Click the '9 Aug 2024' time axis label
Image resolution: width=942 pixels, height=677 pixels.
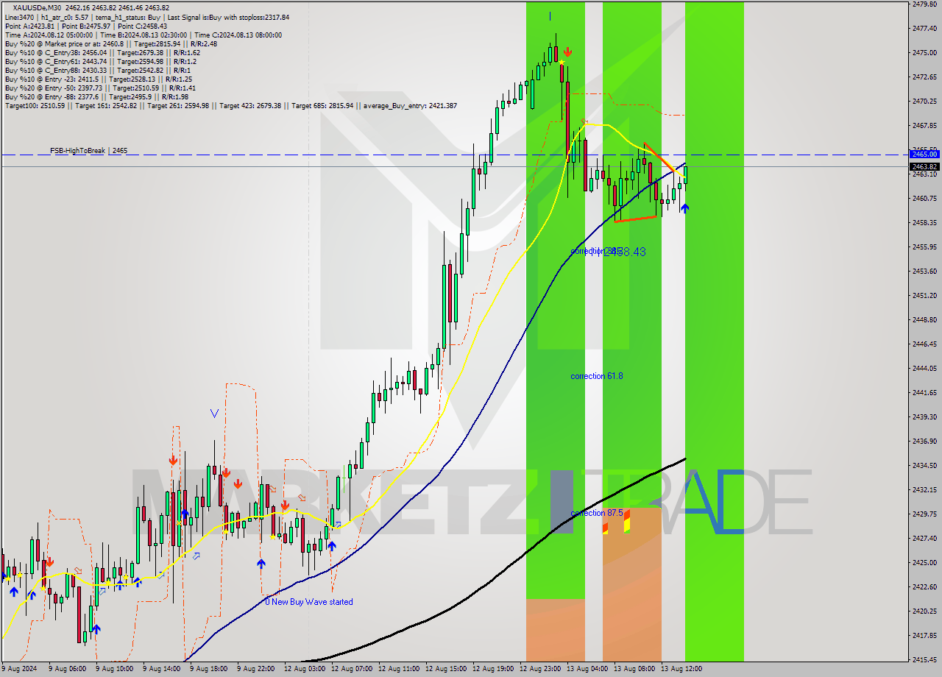pos(19,669)
